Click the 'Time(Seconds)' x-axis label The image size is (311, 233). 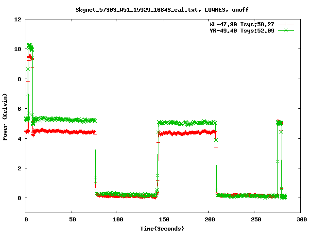coord(162,229)
